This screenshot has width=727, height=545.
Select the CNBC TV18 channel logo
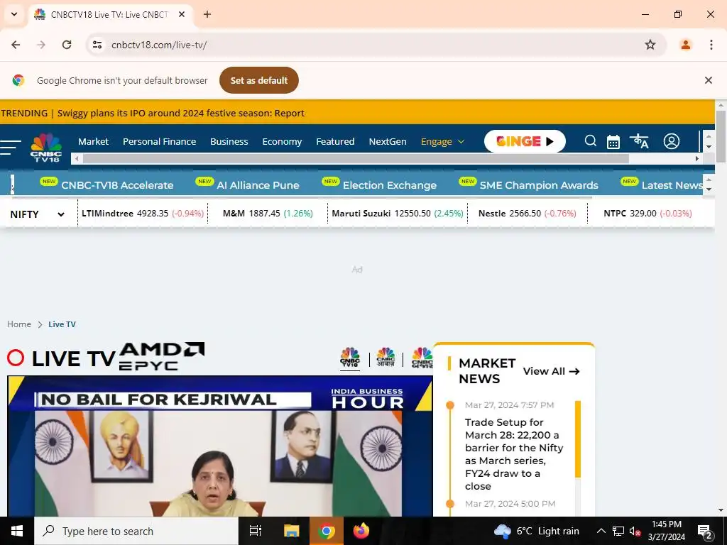(x=350, y=358)
